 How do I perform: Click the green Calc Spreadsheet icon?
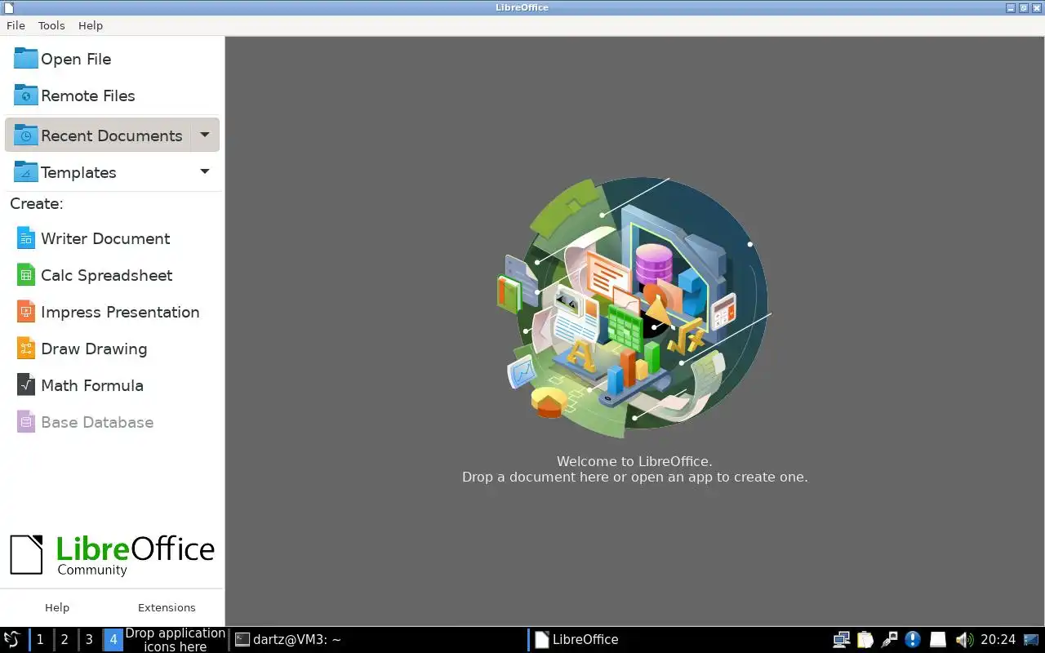click(26, 275)
